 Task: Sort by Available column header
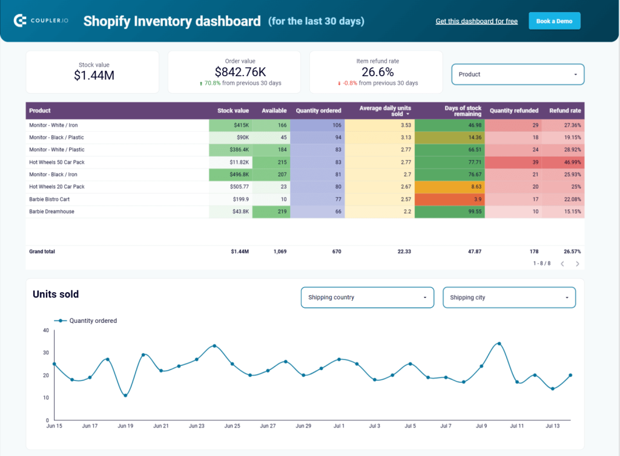(274, 111)
